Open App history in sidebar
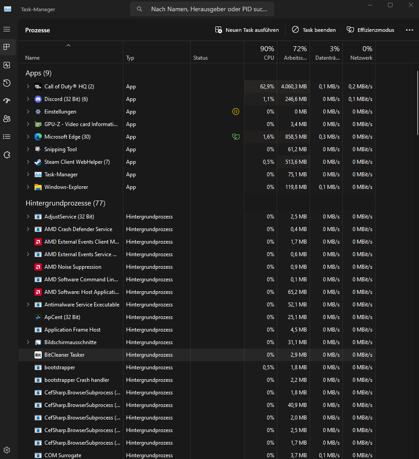This screenshot has height=459, width=419. (x=7, y=83)
